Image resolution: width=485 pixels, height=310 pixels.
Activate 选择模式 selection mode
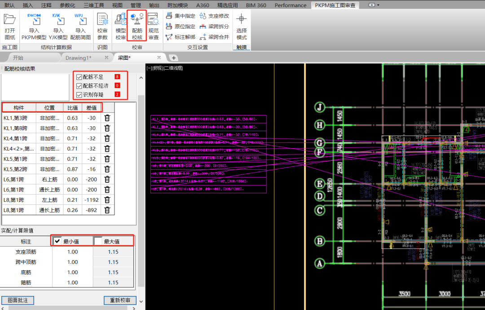pos(242,27)
